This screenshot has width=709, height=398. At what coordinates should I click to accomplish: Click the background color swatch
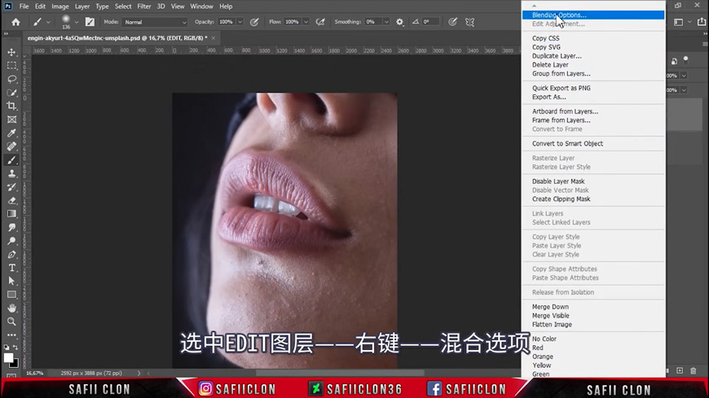pos(15,364)
